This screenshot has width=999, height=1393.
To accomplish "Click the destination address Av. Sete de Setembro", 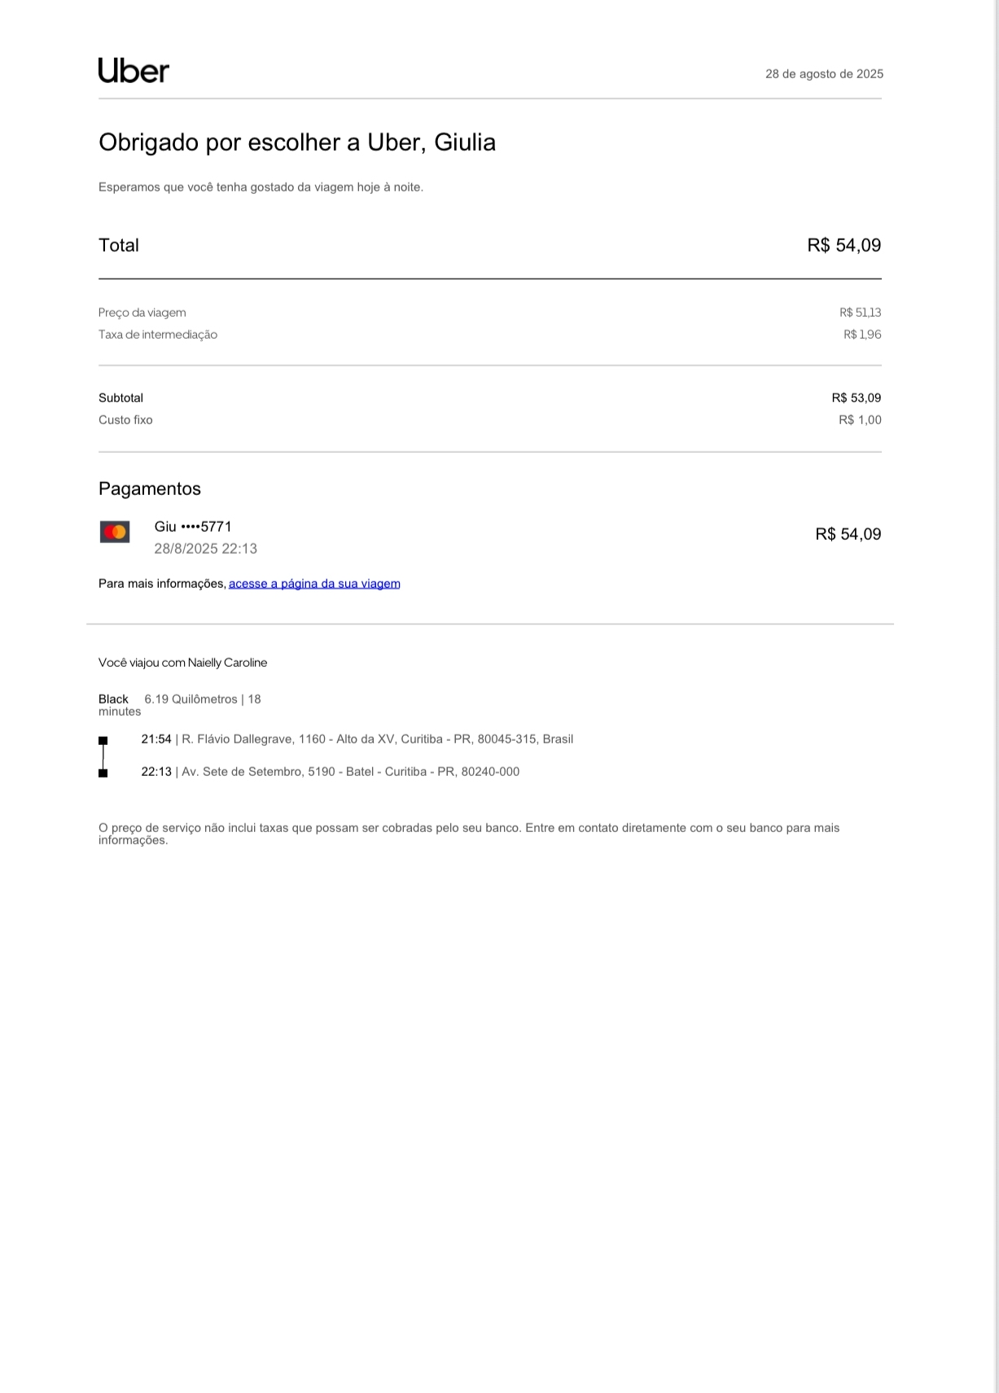I will tap(350, 772).
